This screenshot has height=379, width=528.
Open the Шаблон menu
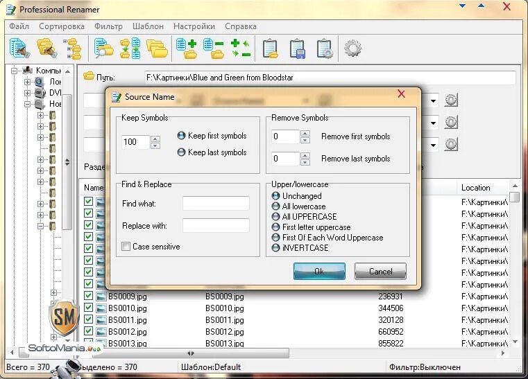tap(148, 26)
